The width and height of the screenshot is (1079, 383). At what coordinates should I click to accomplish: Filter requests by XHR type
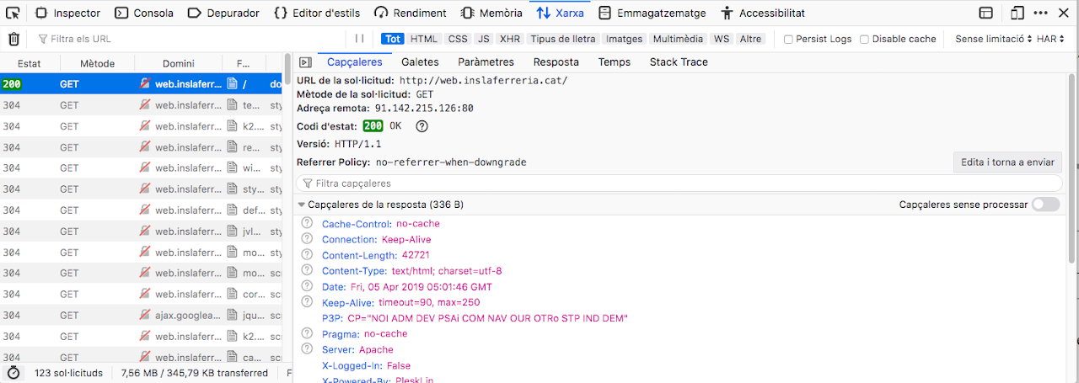tap(509, 39)
